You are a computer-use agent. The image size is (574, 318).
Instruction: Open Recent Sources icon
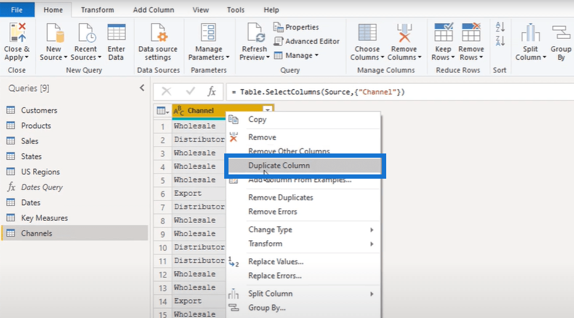[x=86, y=33]
